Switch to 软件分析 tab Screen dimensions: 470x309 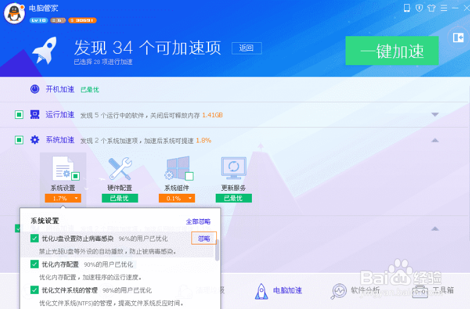(x=355, y=290)
